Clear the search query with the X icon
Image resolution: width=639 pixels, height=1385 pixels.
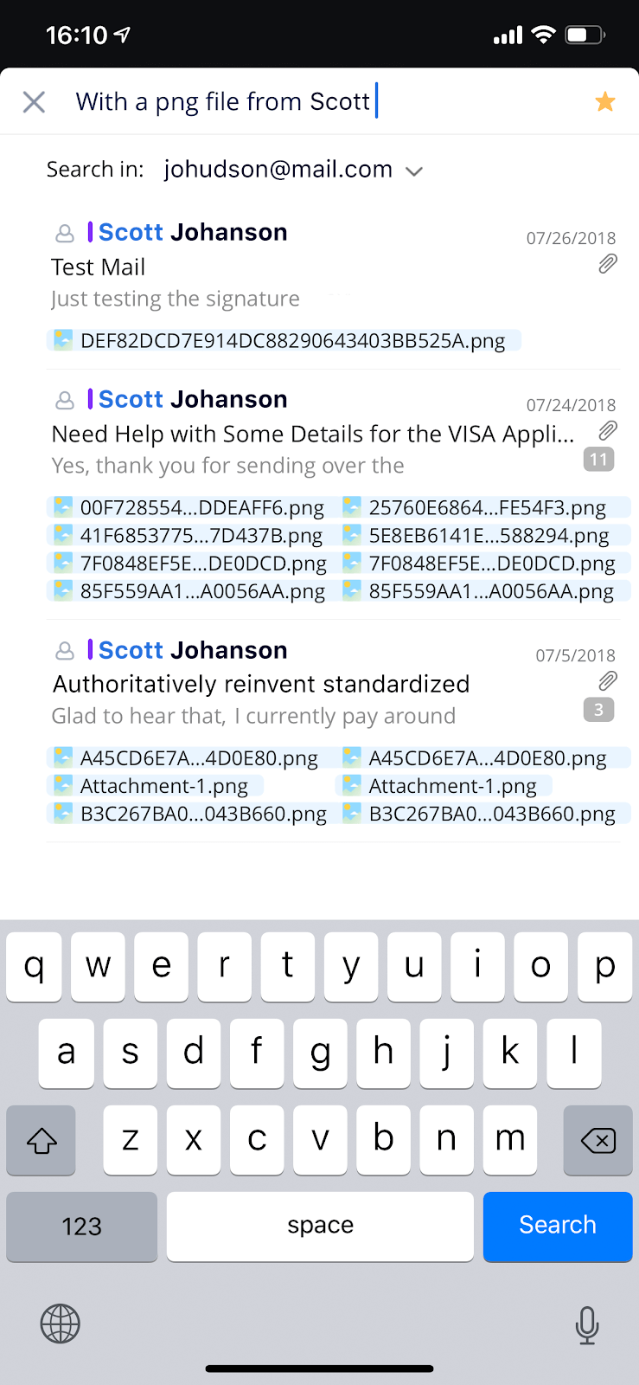pos(33,101)
